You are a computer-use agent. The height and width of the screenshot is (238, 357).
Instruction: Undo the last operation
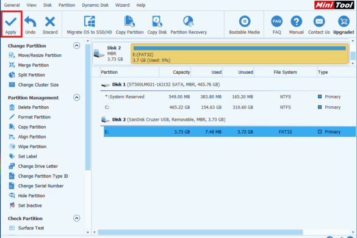click(x=31, y=25)
